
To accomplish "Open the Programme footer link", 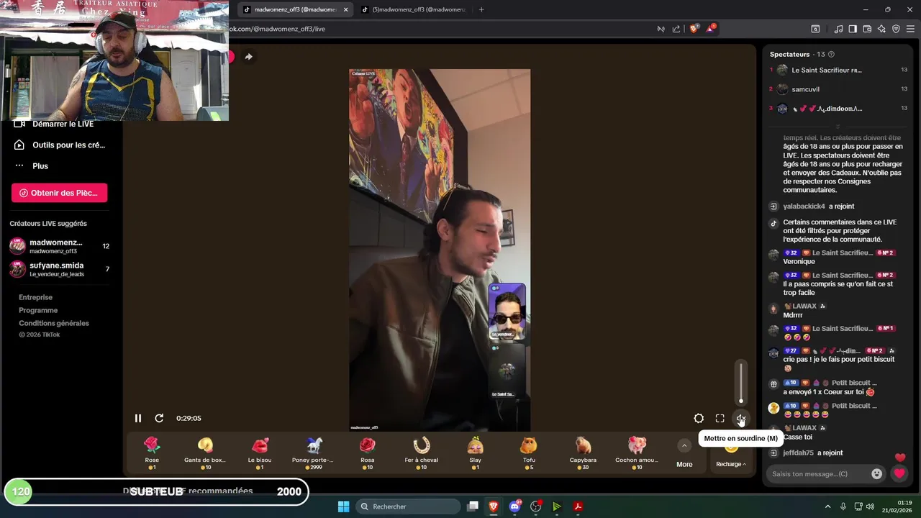I will (x=38, y=310).
